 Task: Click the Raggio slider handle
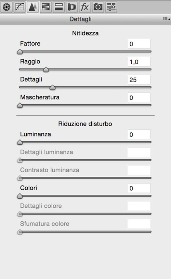click(46, 70)
